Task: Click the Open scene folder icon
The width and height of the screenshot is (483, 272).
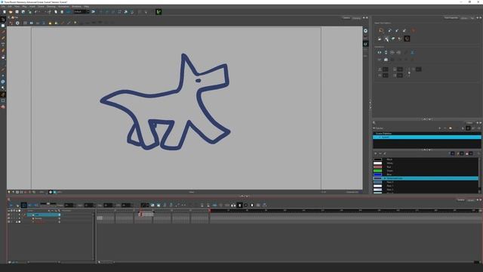Action: (x=11, y=12)
